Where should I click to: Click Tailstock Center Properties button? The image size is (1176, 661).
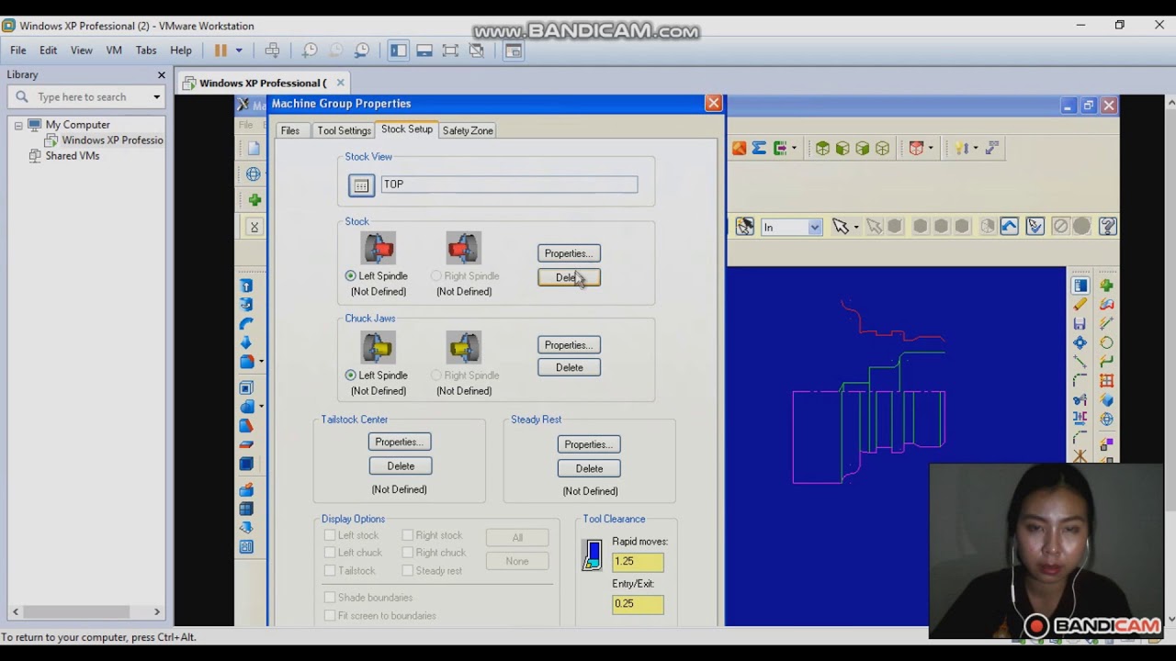(x=400, y=443)
